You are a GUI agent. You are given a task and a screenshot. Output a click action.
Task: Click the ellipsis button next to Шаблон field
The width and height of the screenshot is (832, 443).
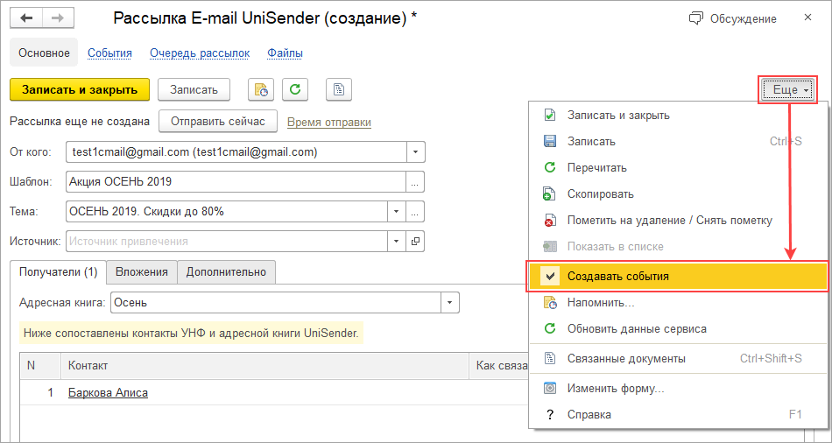click(x=416, y=182)
